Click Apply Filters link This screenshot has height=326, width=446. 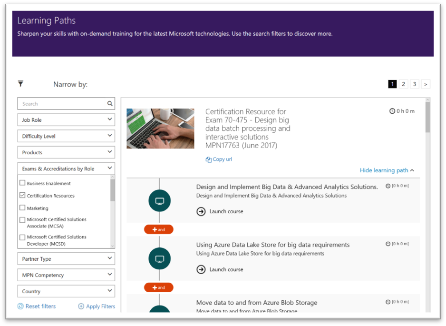[101, 306]
